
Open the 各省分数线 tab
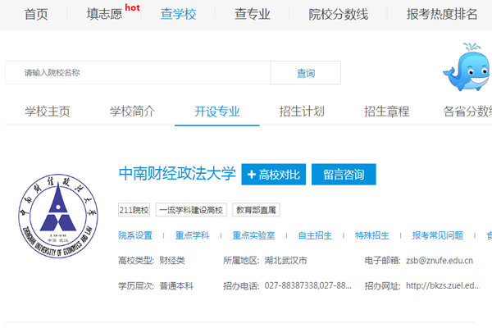467,112
